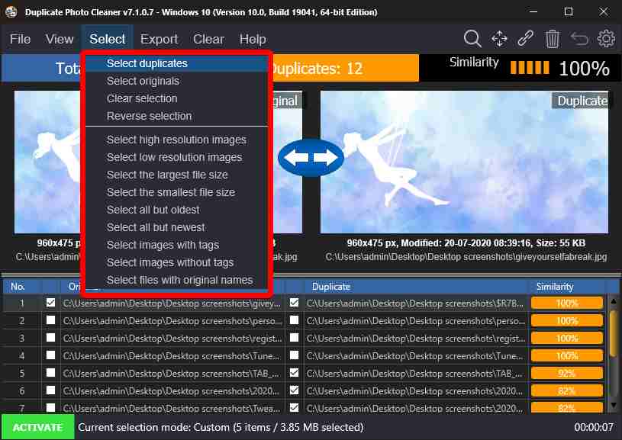622x440 pixels.
Task: Click the duplicate image preview on the right
Action: [464, 162]
